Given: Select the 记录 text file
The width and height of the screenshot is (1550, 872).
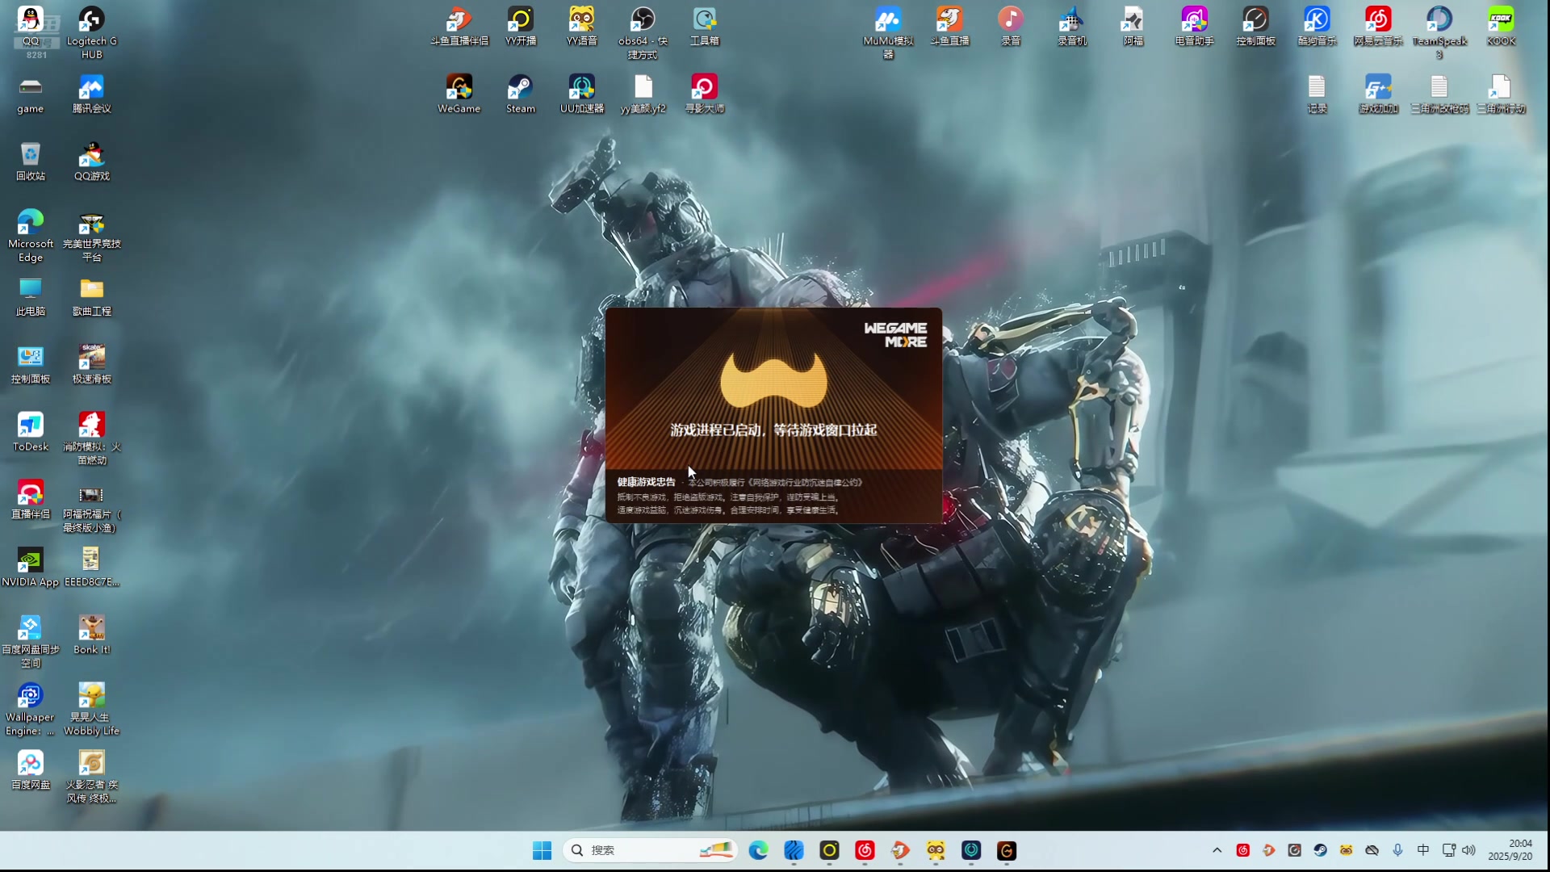Looking at the screenshot, I should 1317,94.
